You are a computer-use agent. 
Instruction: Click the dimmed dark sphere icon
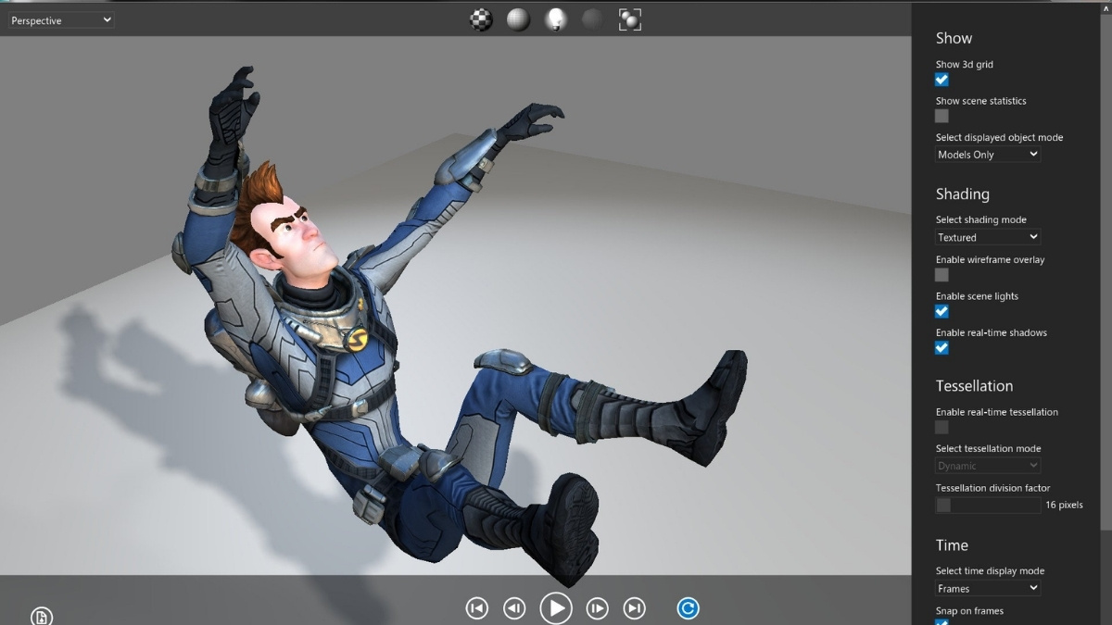click(592, 19)
